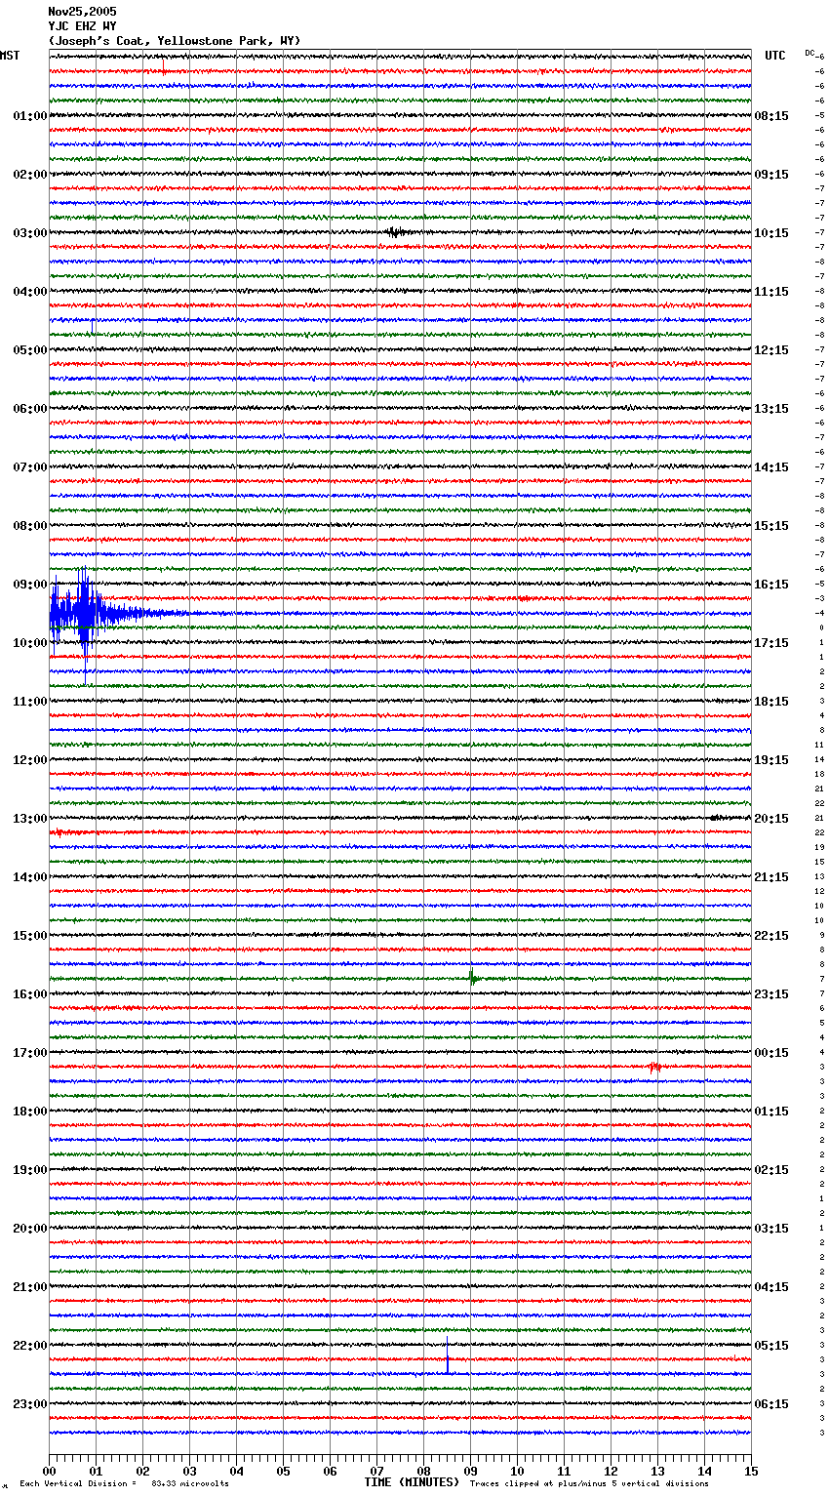
Task: Click the 00:15 UTC time label
Action: click(x=771, y=1053)
